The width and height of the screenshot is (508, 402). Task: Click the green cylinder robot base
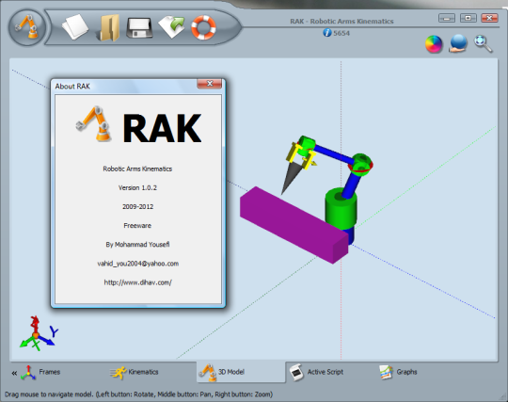click(x=341, y=208)
